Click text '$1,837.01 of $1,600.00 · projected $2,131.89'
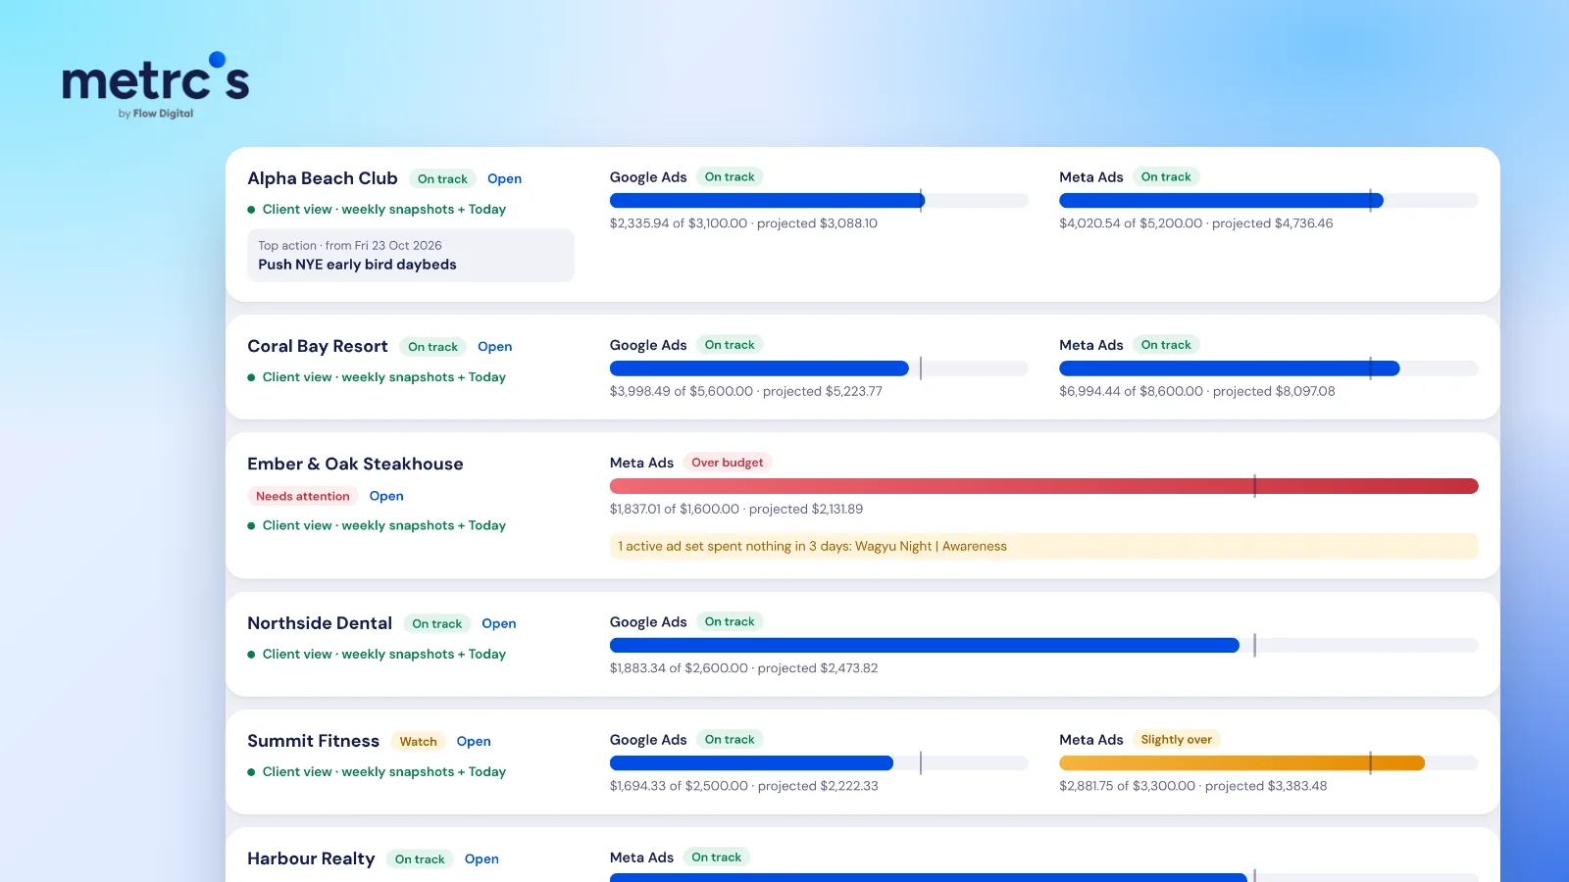 pyautogui.click(x=736, y=510)
